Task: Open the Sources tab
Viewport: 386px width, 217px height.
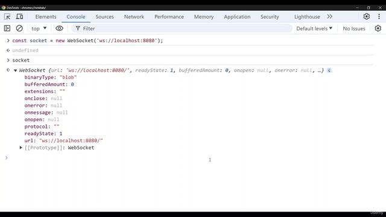Action: point(104,17)
